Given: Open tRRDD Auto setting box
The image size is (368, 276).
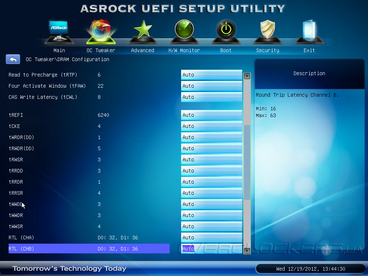Looking at the screenshot, I should click(211, 171).
